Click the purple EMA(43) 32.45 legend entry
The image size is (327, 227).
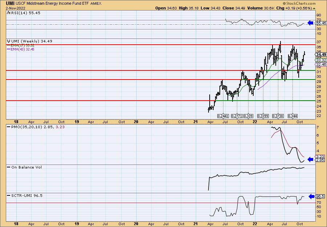21,49
